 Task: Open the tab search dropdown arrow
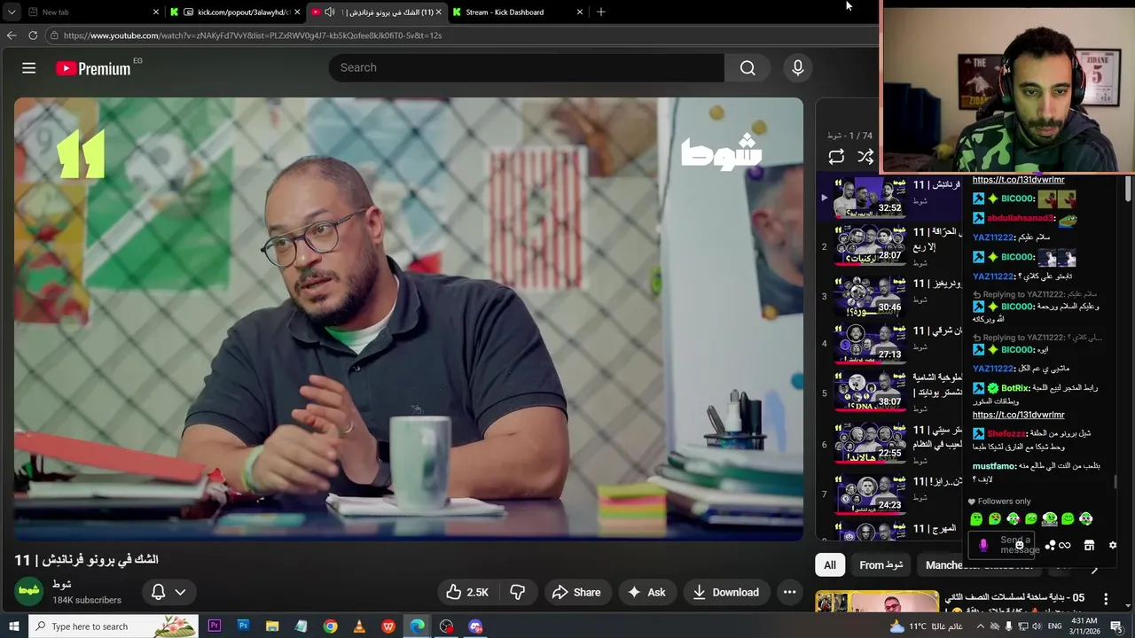(x=11, y=12)
